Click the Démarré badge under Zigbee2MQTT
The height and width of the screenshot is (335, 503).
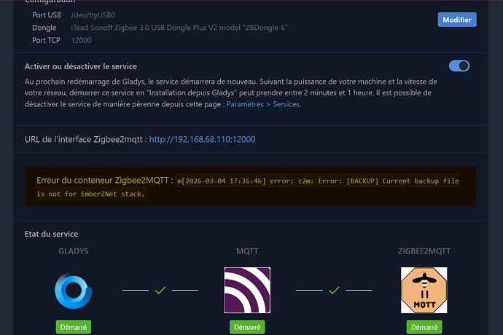[424, 328]
